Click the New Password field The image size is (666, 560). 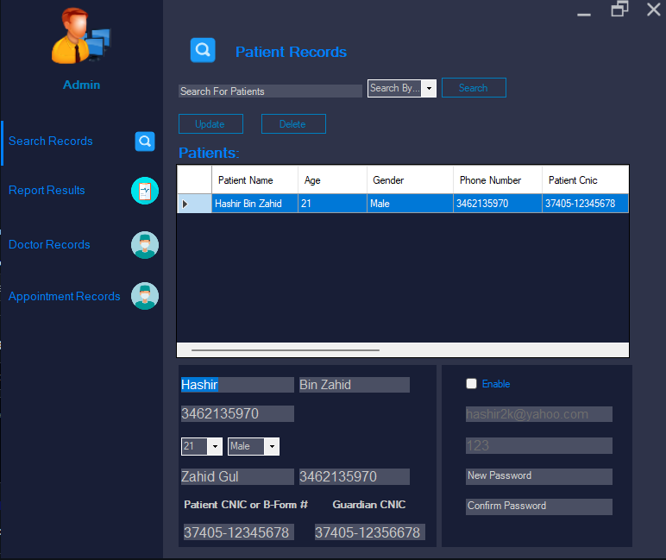click(539, 476)
